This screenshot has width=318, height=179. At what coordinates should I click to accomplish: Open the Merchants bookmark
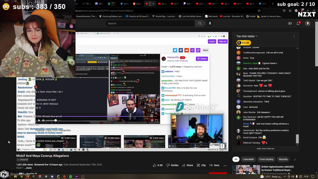point(211,16)
